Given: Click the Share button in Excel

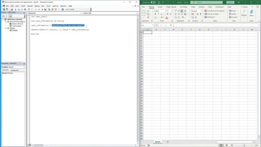Looking at the screenshot, I should (244, 7).
